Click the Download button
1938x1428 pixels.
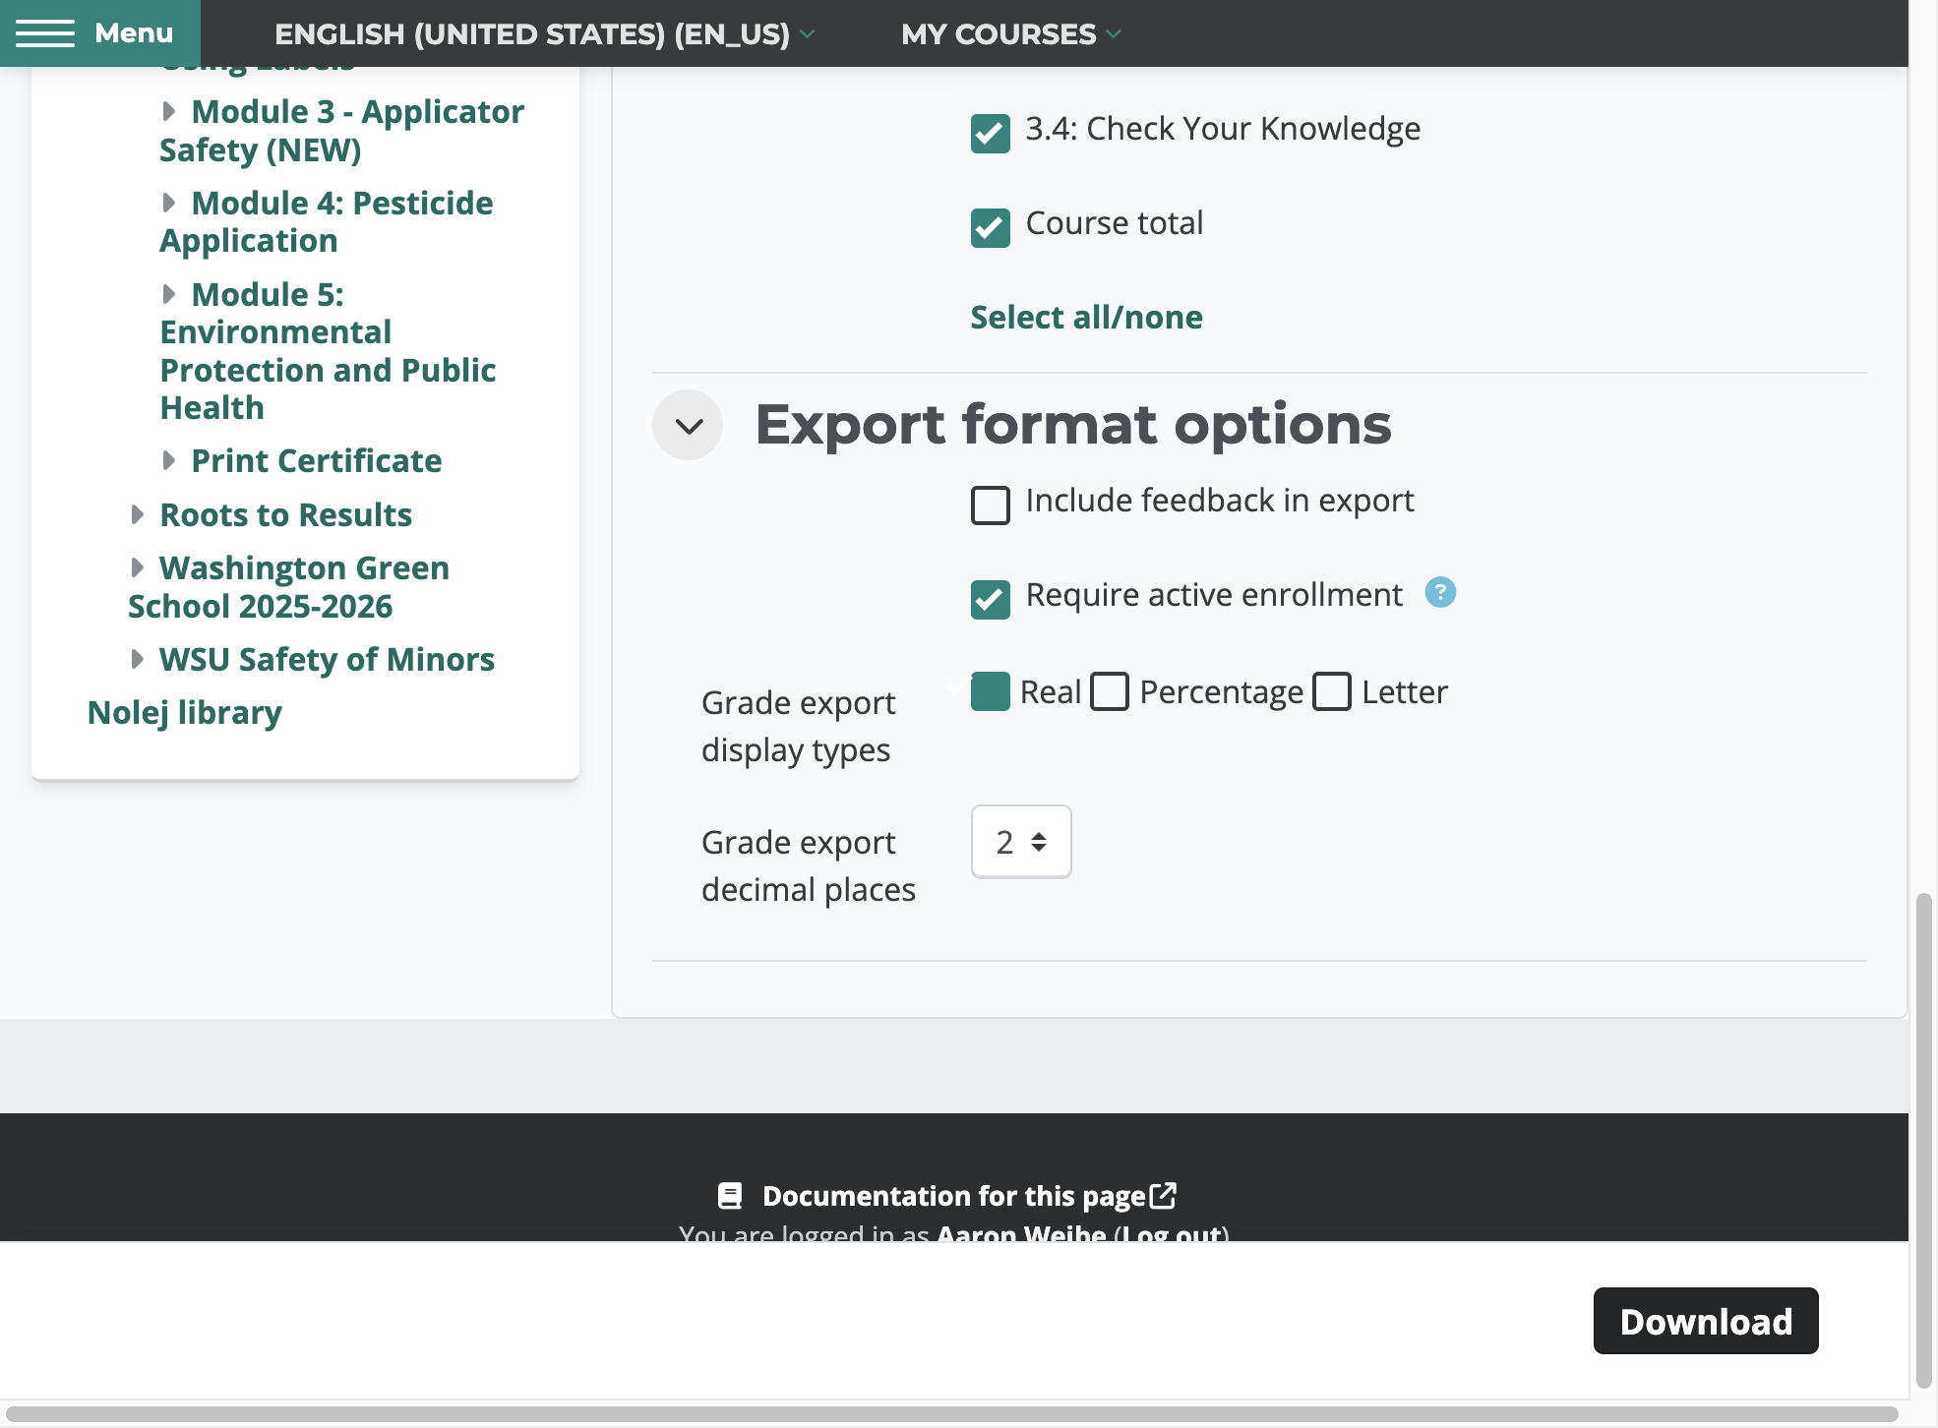click(x=1706, y=1321)
